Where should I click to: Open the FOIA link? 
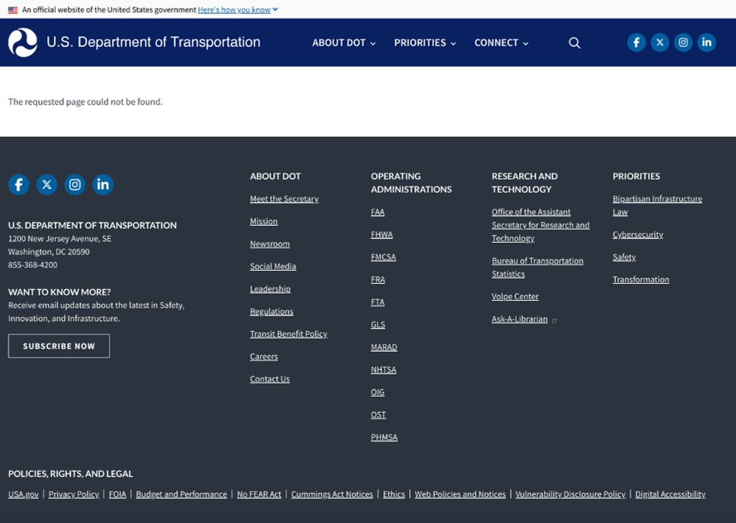tap(117, 494)
